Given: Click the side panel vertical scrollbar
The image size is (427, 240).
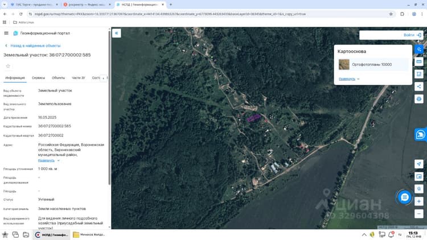Looking at the screenshot, I should point(109,107).
